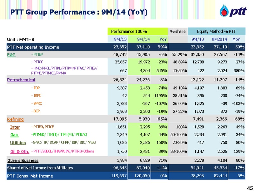Click the 26,524 Petrochemical value
Image resolution: width=254 pixels, height=191 pixels.
click(120, 80)
